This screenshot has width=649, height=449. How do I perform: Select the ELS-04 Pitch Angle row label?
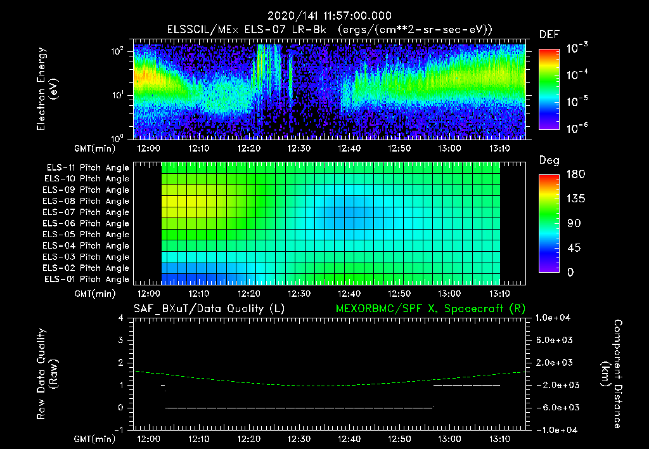click(x=86, y=246)
